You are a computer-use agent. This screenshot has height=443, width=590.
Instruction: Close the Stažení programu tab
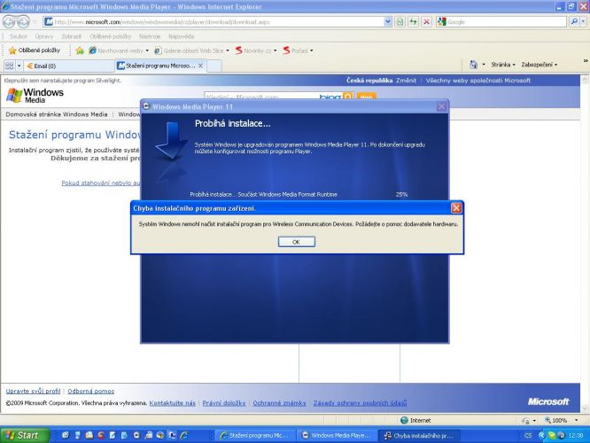pos(200,66)
